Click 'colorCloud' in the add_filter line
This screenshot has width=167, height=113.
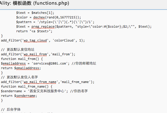tap(64, 40)
